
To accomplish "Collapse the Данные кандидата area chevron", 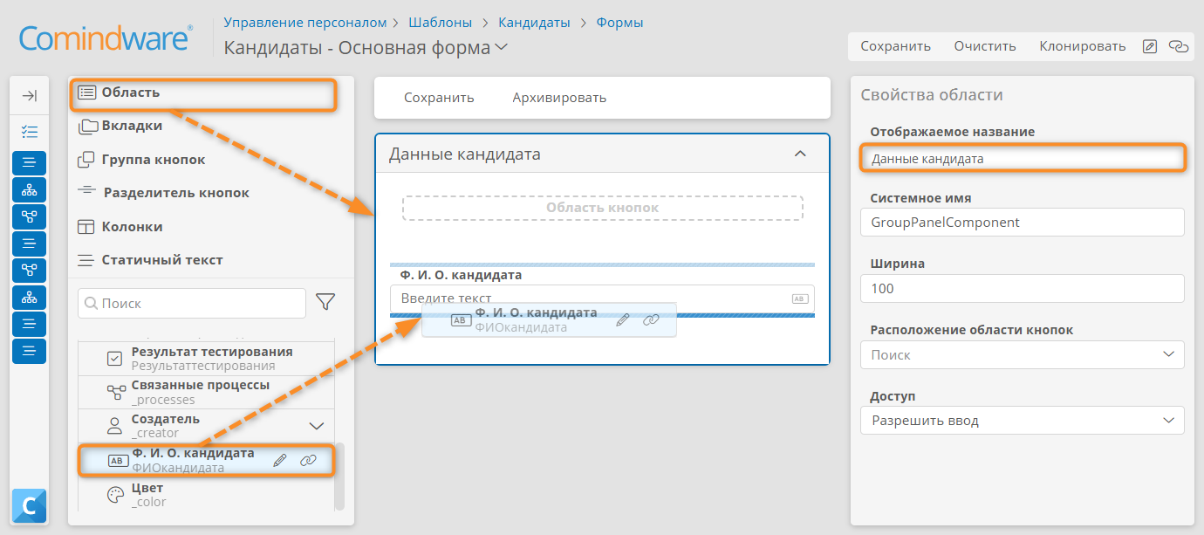I will [800, 154].
